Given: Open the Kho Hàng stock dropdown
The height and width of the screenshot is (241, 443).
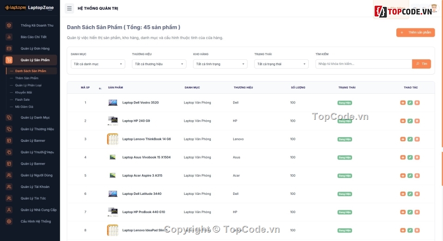Looking at the screenshot, I should pos(220,64).
